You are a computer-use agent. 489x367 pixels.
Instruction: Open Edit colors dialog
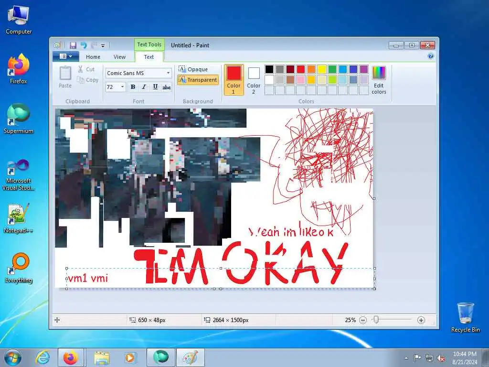click(379, 80)
